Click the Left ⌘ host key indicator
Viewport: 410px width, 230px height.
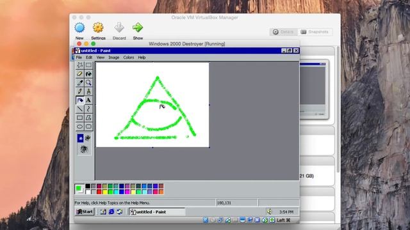point(284,220)
